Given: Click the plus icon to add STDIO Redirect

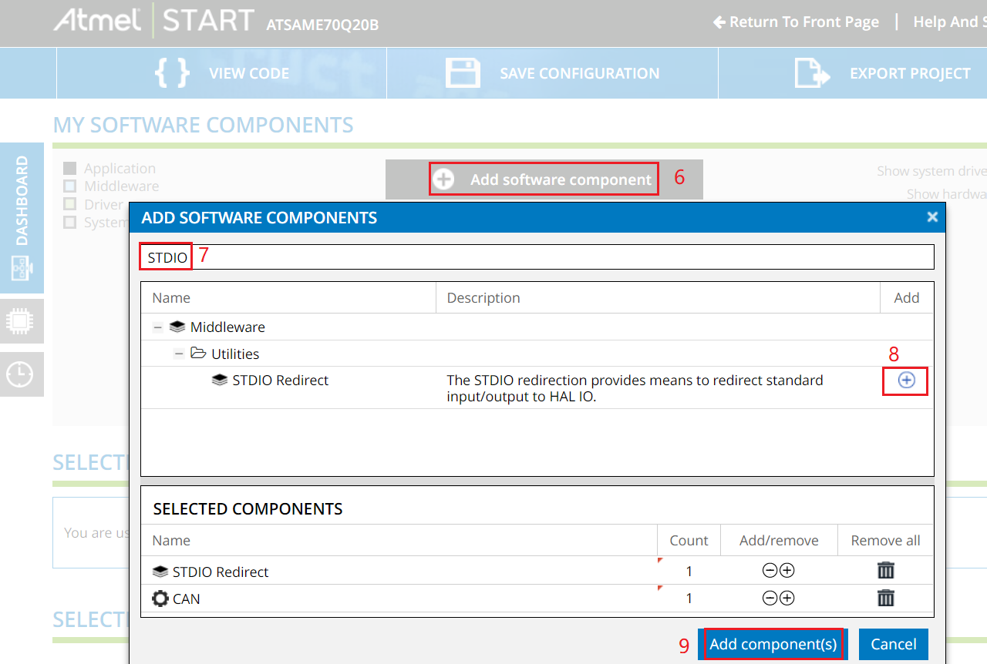Looking at the screenshot, I should (906, 381).
